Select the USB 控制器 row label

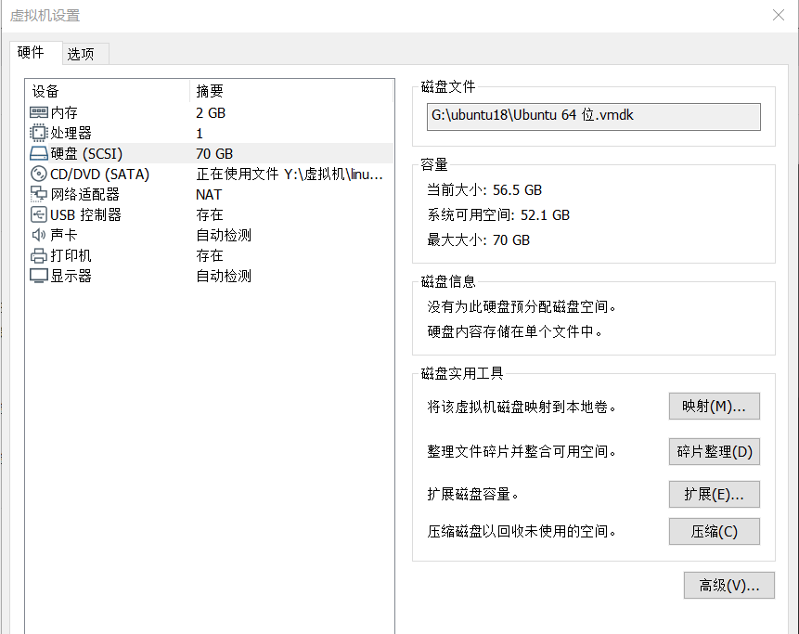(85, 214)
